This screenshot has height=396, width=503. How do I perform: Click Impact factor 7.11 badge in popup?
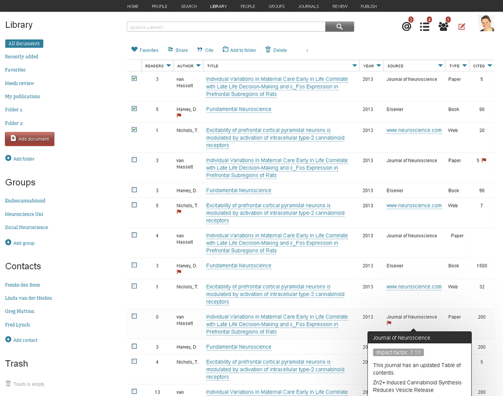click(x=398, y=352)
